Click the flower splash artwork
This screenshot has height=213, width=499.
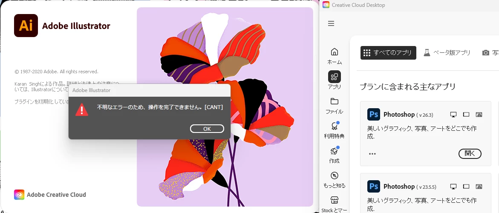(x=225, y=107)
